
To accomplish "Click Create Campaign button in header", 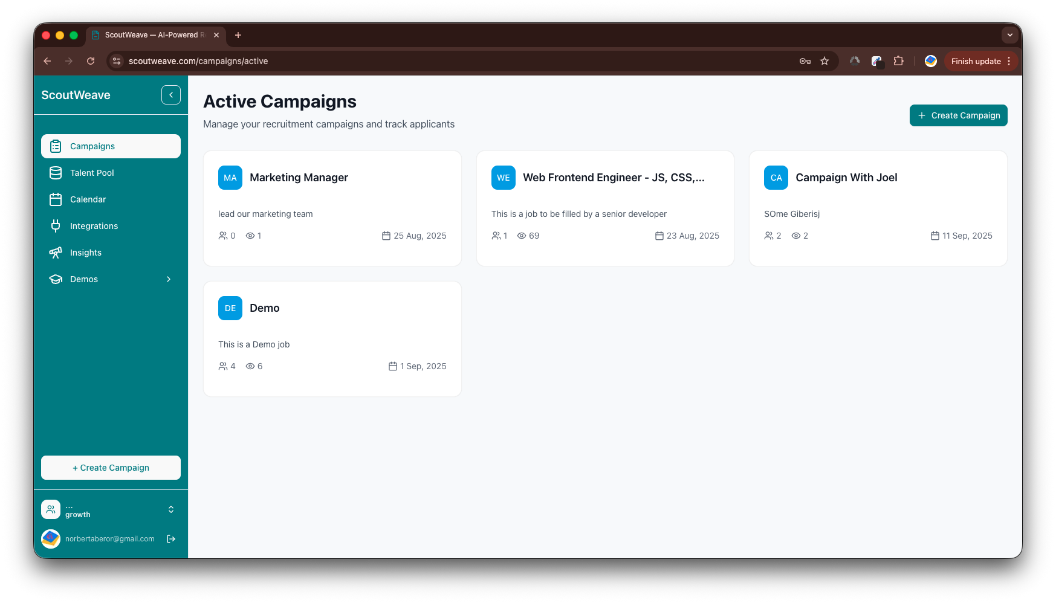I will coord(958,115).
